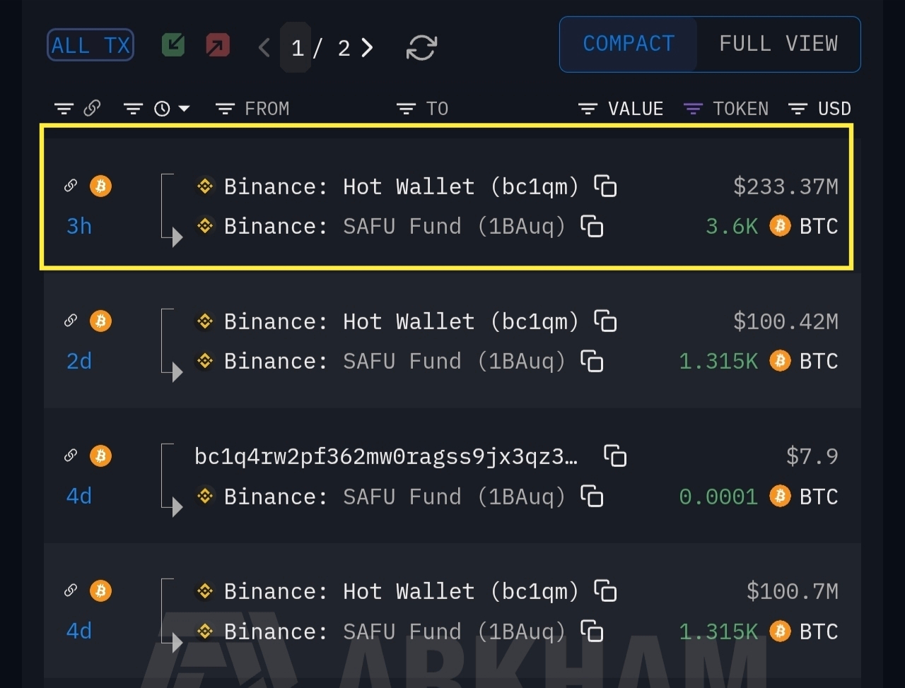
Task: Toggle the green incoming transfers filter
Action: coord(173,46)
